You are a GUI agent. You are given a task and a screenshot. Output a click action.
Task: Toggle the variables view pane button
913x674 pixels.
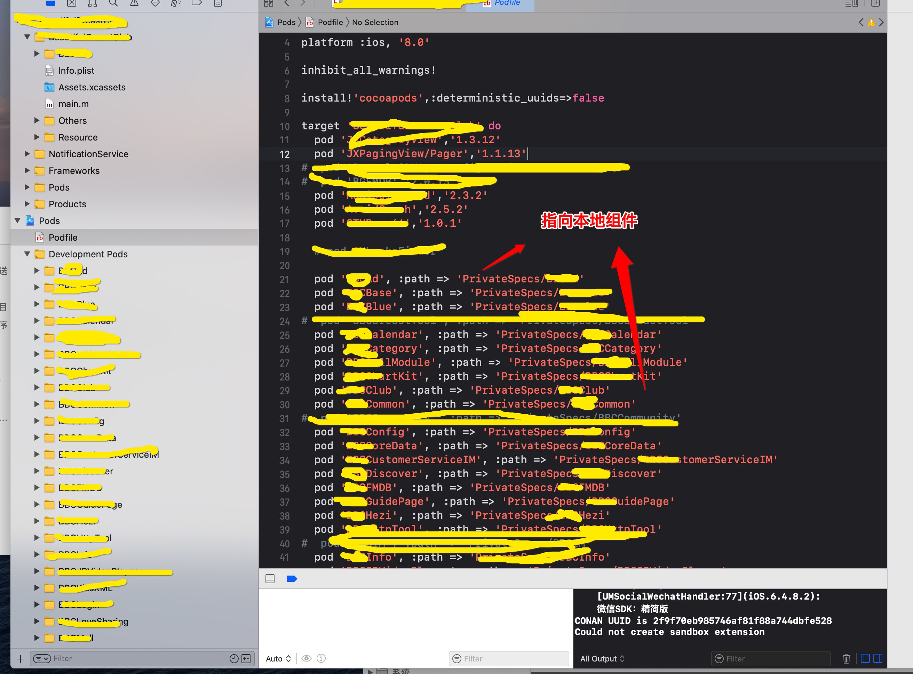[865, 658]
